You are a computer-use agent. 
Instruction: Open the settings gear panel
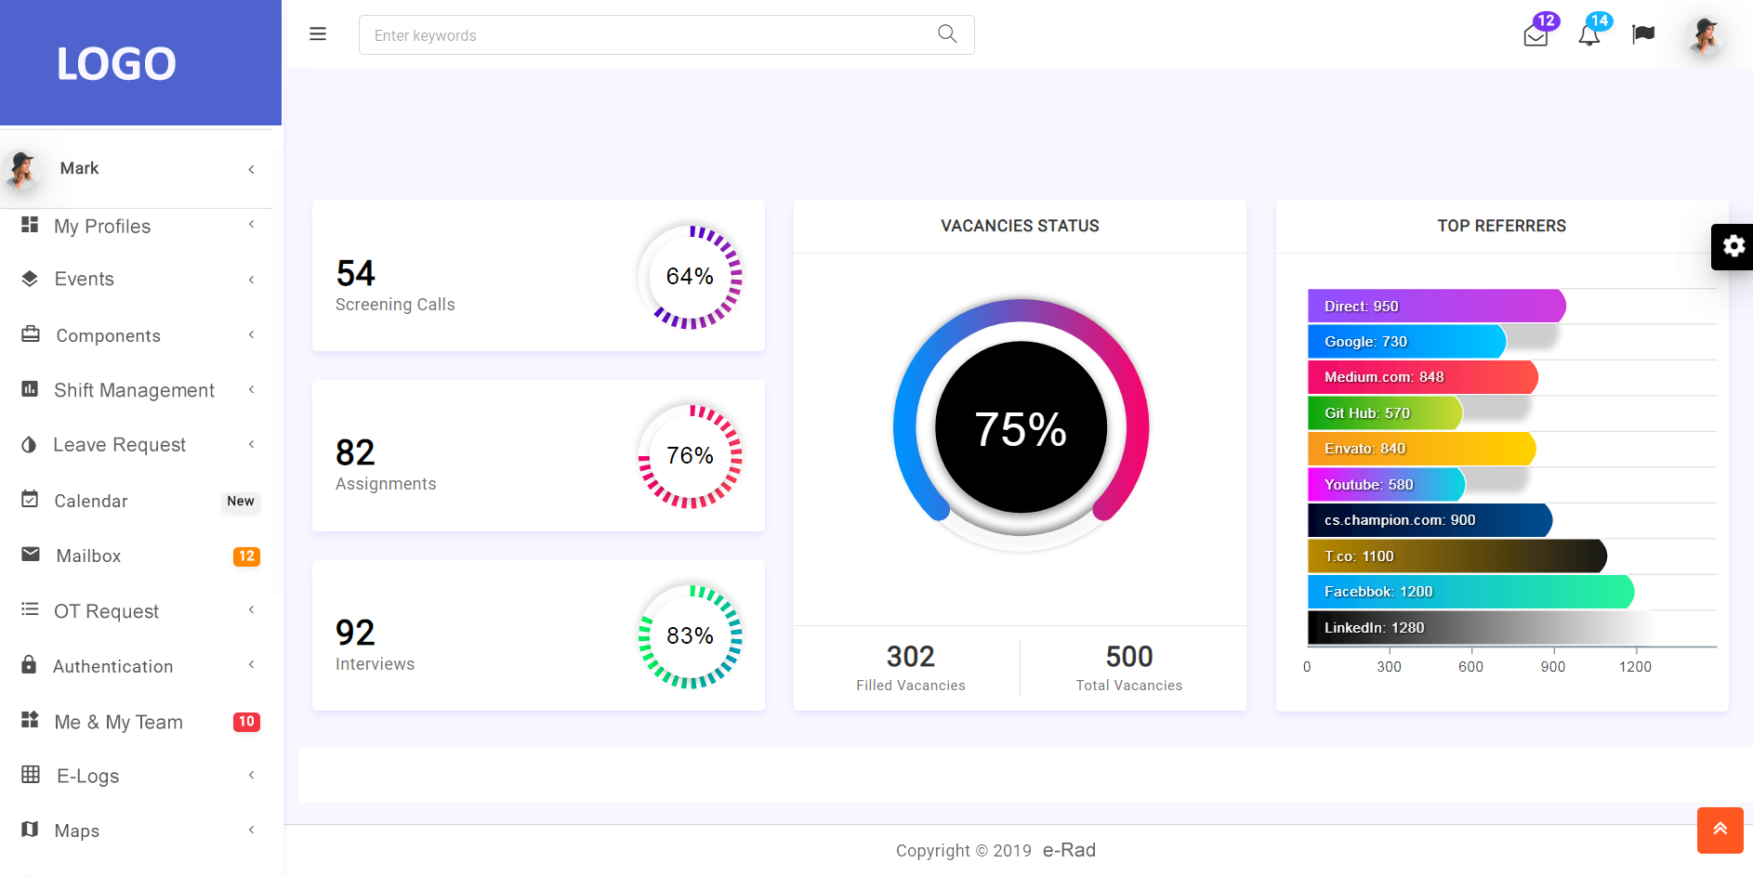pos(1733,246)
